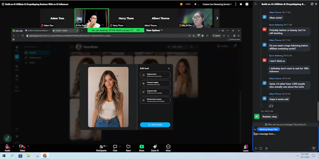Show hidden system tray icons
This screenshot has height=159, width=319.
pyautogui.click(x=297, y=156)
